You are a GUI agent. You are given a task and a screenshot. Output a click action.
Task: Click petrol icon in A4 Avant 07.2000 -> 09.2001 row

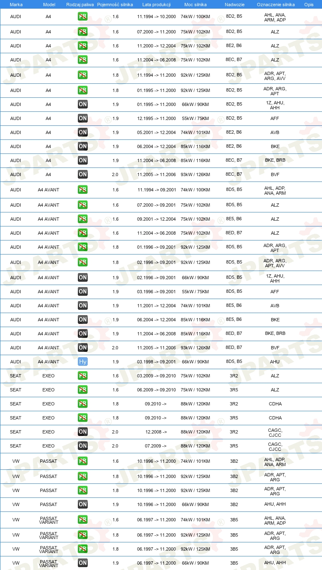83,205
